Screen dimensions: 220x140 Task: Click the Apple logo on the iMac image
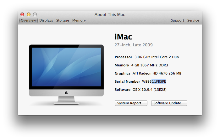pos(66,93)
